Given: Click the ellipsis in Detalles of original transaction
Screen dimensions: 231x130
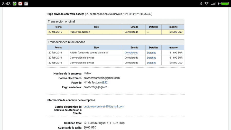Looking at the screenshot, I should click(148, 32).
